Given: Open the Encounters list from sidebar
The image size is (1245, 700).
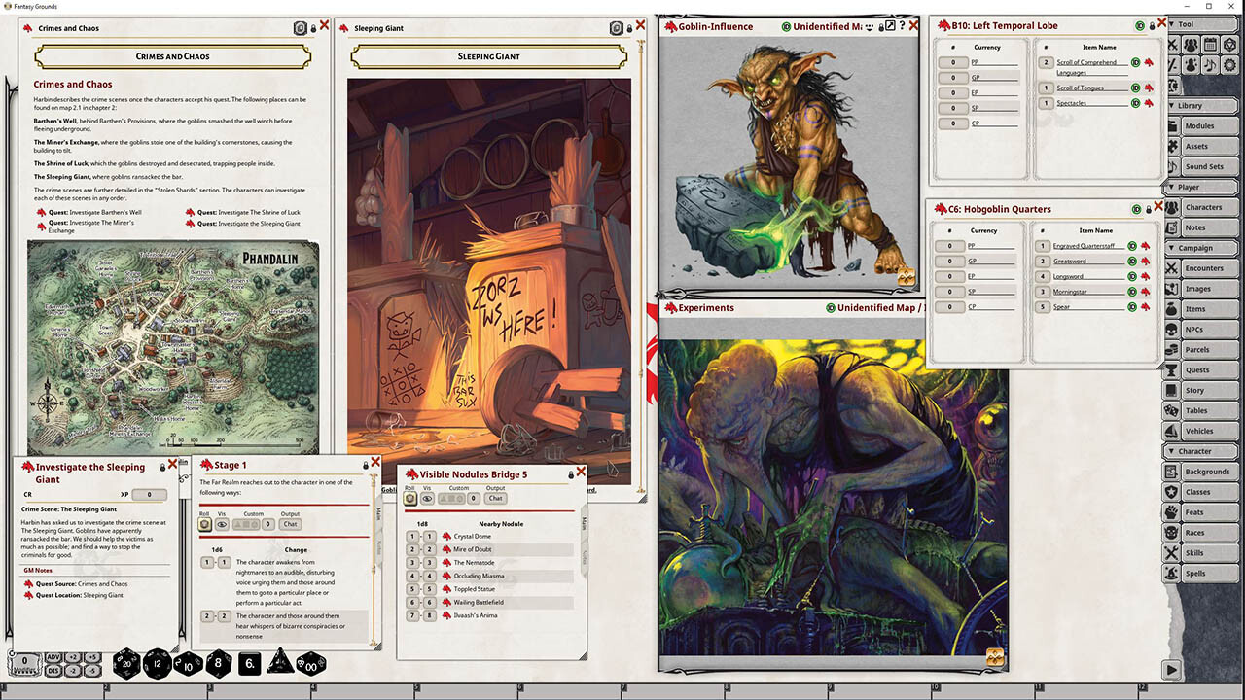Looking at the screenshot, I should (x=1203, y=268).
